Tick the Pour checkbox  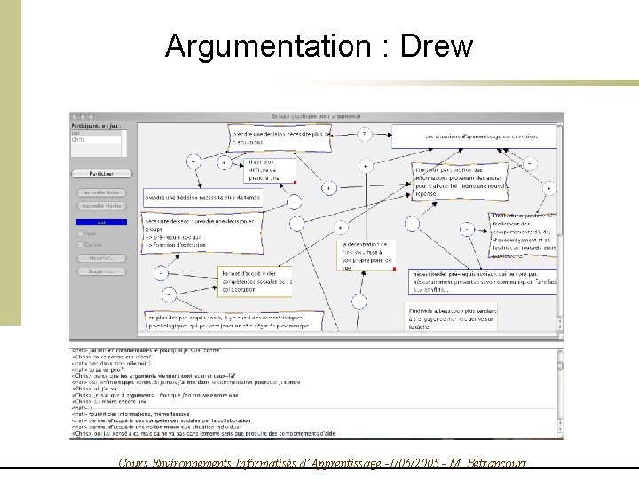click(x=80, y=233)
